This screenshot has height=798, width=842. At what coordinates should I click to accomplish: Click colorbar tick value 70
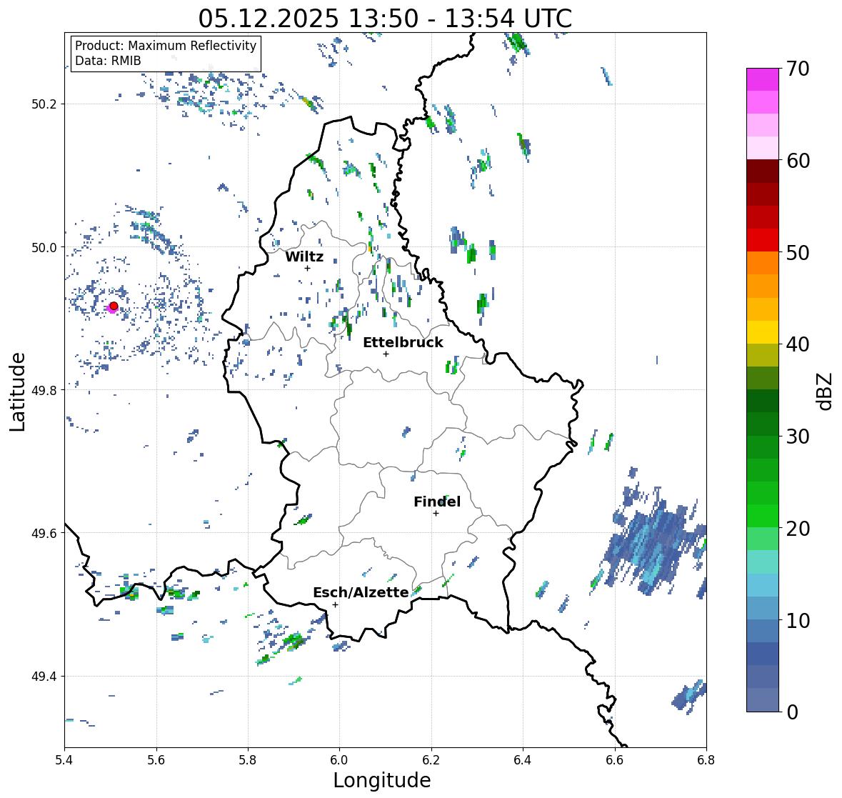[x=798, y=69]
